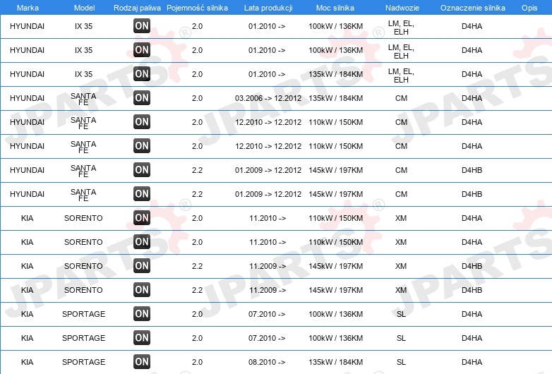Select '2.0' capacity in IX 35 184KM row
This screenshot has width=552, height=374.
197,74
